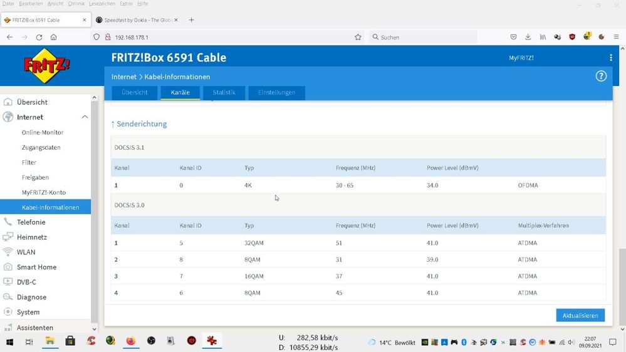Click the FRITZ! logo
This screenshot has width=626, height=352.
pyautogui.click(x=47, y=66)
